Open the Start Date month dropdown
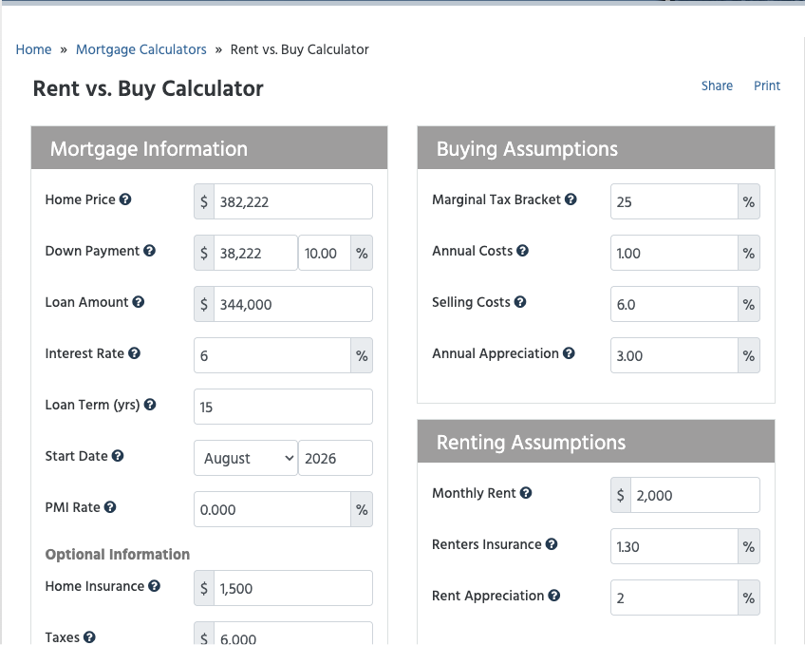805x645 pixels. click(x=246, y=458)
